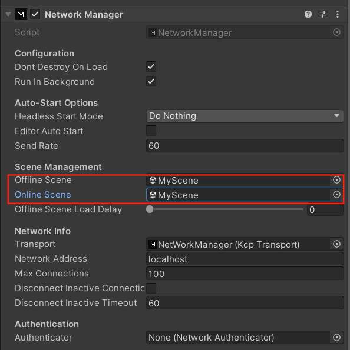Viewport: 350px width, 350px height.
Task: Click the Mirror icon beside Network Manager
Action: coord(21,15)
